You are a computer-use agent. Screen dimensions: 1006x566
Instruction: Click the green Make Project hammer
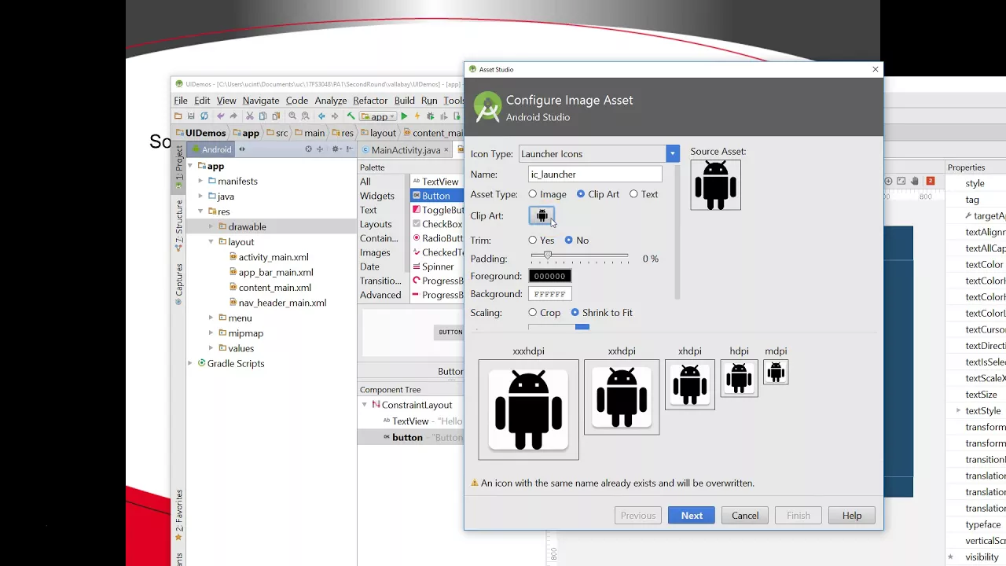351,116
